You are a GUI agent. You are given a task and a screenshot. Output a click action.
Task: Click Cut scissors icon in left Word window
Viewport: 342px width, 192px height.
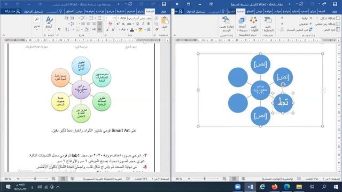(157, 18)
